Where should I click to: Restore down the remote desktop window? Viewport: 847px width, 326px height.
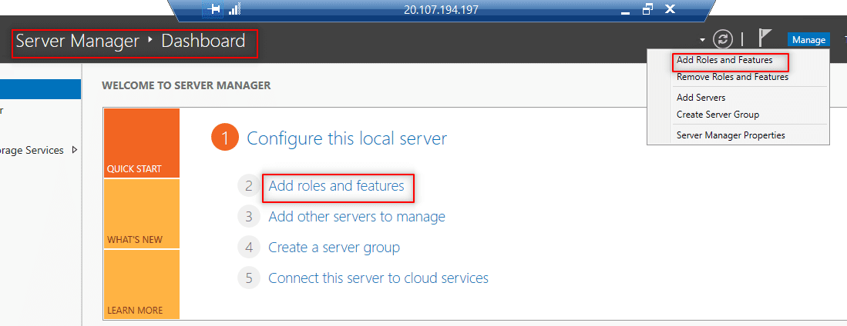pyautogui.click(x=647, y=9)
